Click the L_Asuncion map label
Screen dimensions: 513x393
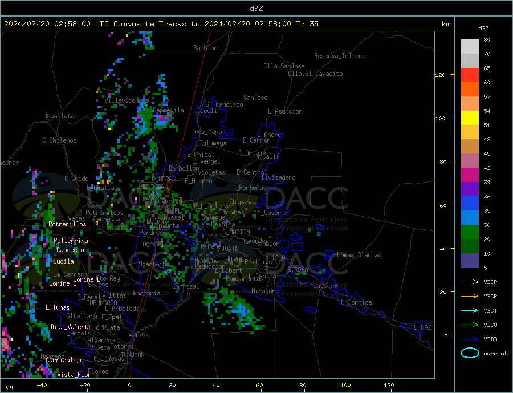coord(285,111)
